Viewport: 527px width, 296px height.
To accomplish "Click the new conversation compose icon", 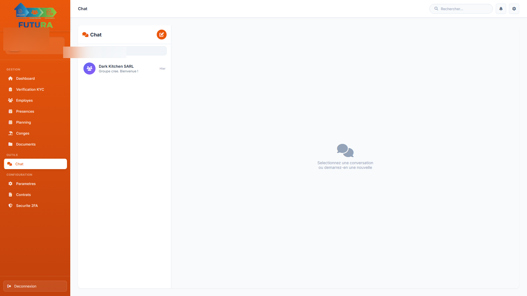I will [161, 35].
